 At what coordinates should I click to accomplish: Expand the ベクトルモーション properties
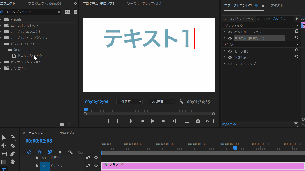click(224, 32)
